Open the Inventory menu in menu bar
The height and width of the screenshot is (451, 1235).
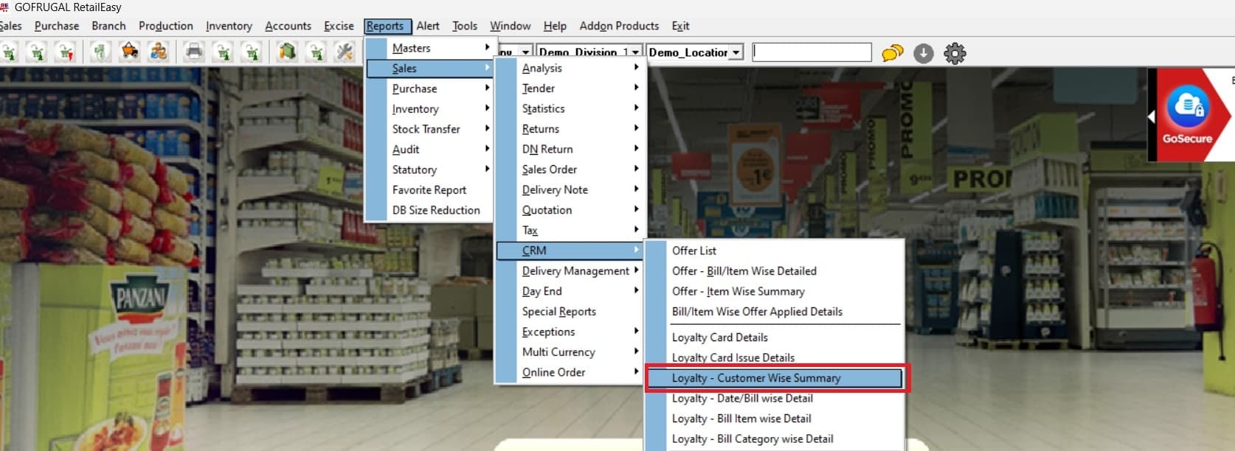pos(229,26)
